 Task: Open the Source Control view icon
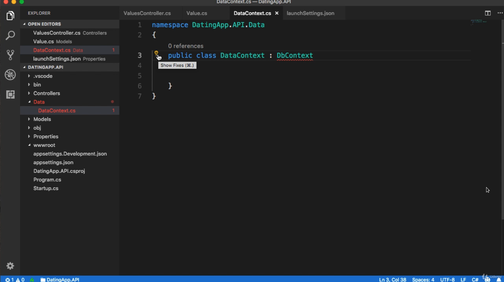coord(10,55)
